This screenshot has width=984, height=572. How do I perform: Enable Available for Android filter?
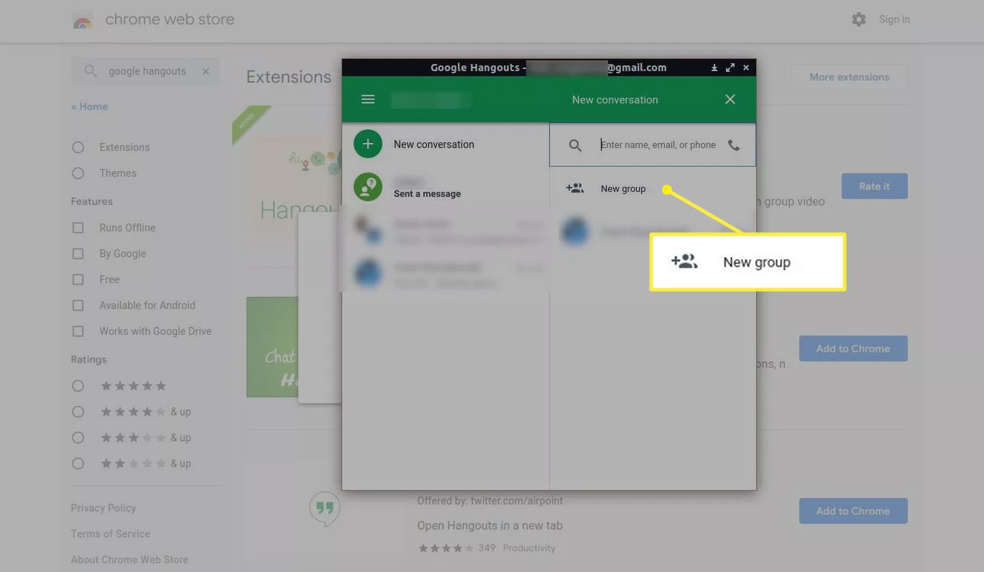click(x=78, y=305)
